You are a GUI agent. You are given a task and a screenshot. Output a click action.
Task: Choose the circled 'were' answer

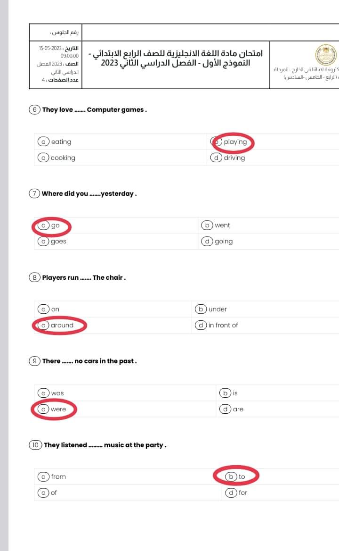coord(58,409)
